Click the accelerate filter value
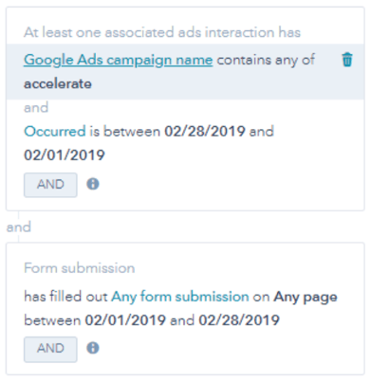The width and height of the screenshot is (371, 381). 58,83
